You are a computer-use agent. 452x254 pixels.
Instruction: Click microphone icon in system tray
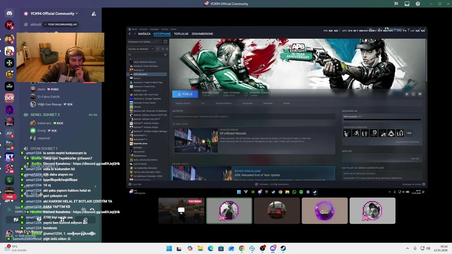(415, 248)
